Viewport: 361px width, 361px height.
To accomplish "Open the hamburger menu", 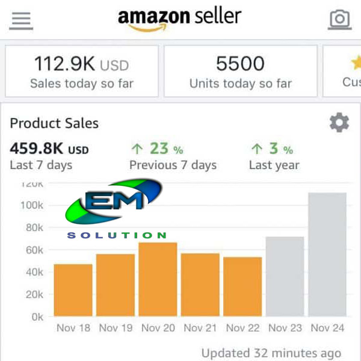I will click(x=21, y=20).
